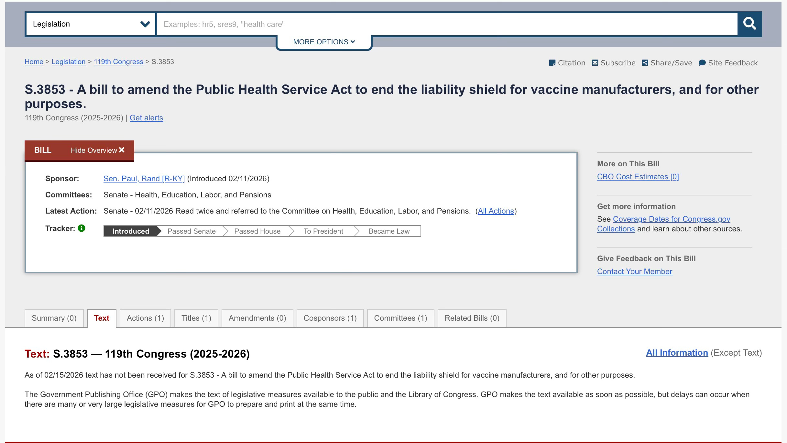Click the green Tracker info icon
The width and height of the screenshot is (787, 443).
(82, 228)
